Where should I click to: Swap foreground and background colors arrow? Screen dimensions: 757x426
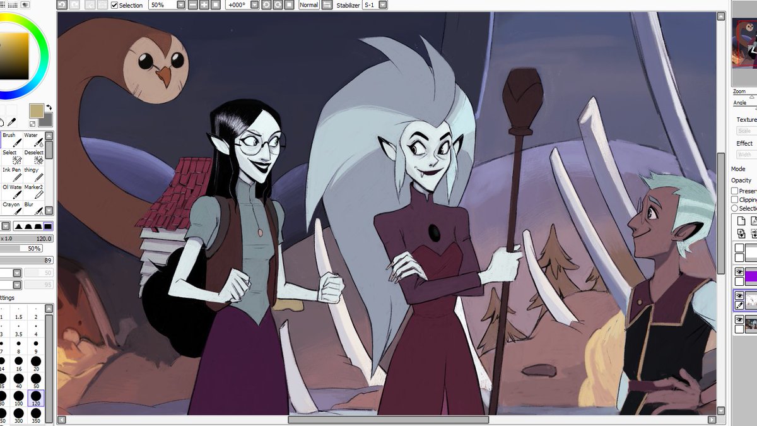(49, 108)
